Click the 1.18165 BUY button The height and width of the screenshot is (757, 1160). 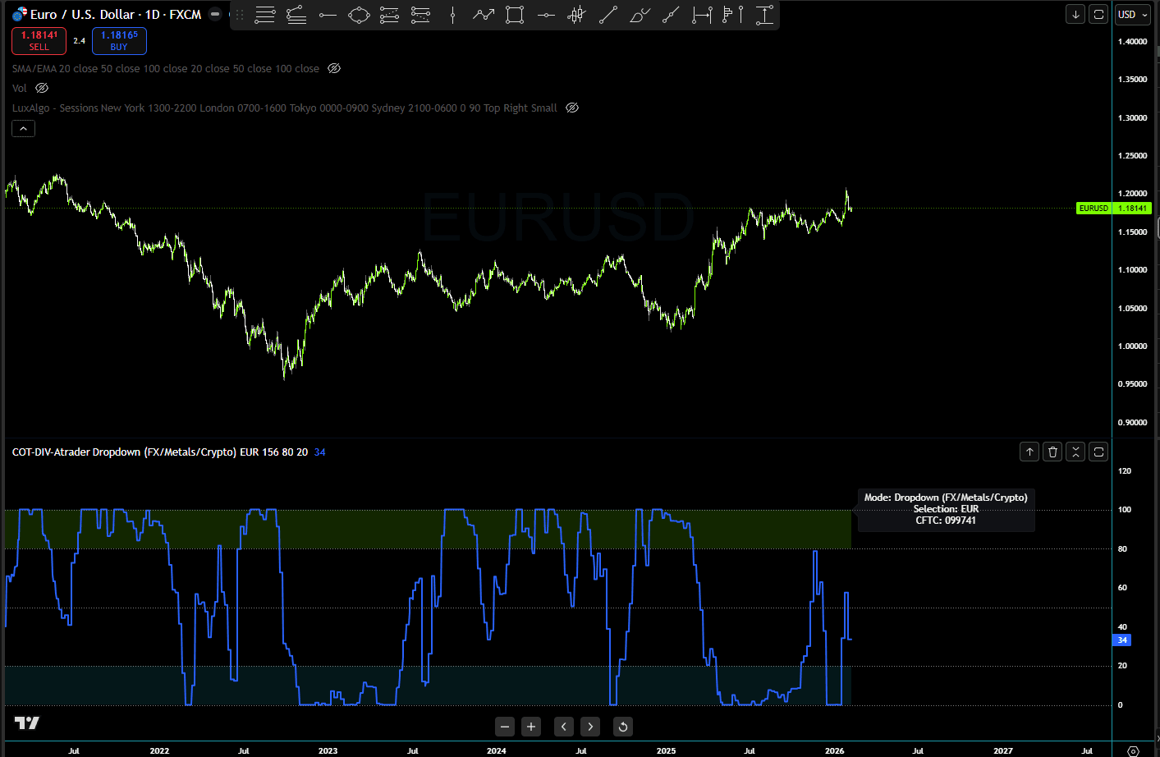coord(119,41)
